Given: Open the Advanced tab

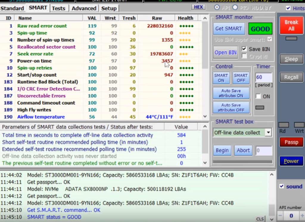Looking at the screenshot, I should click(84, 8).
